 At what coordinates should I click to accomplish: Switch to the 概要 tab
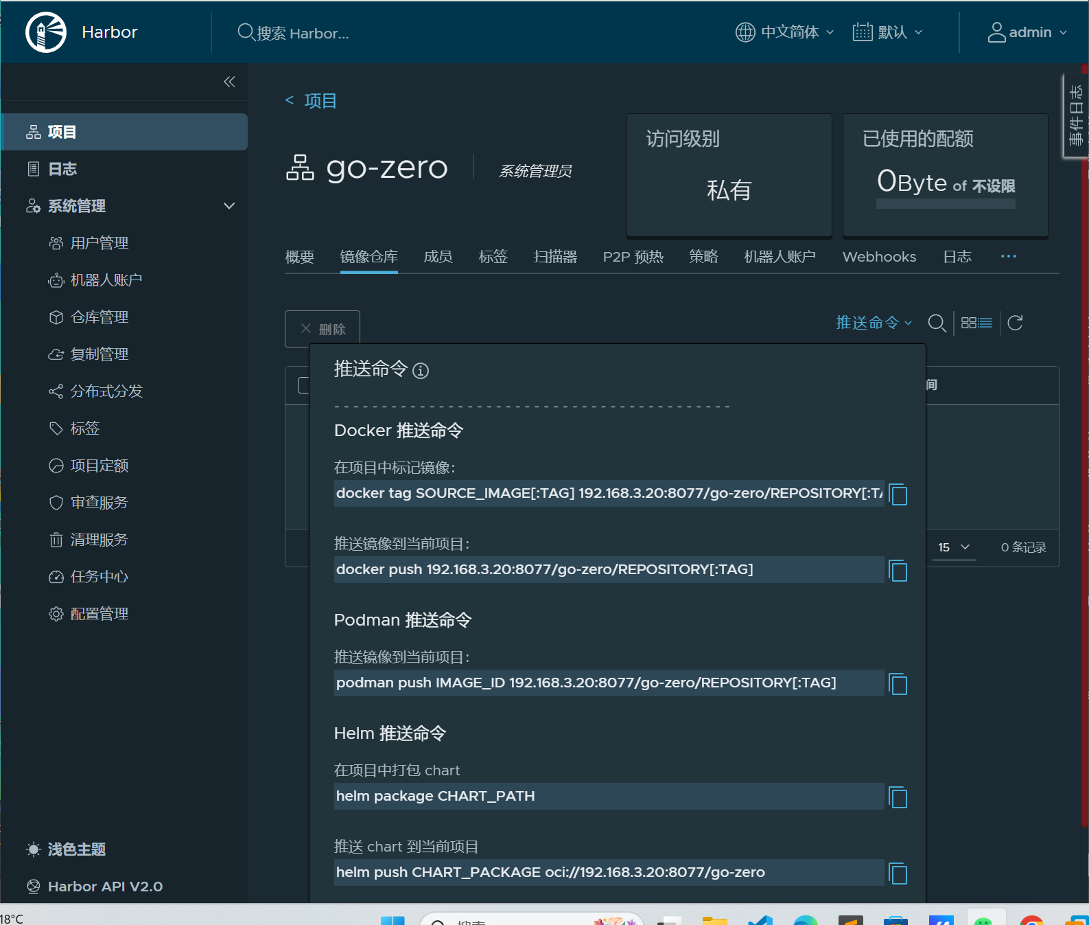300,257
